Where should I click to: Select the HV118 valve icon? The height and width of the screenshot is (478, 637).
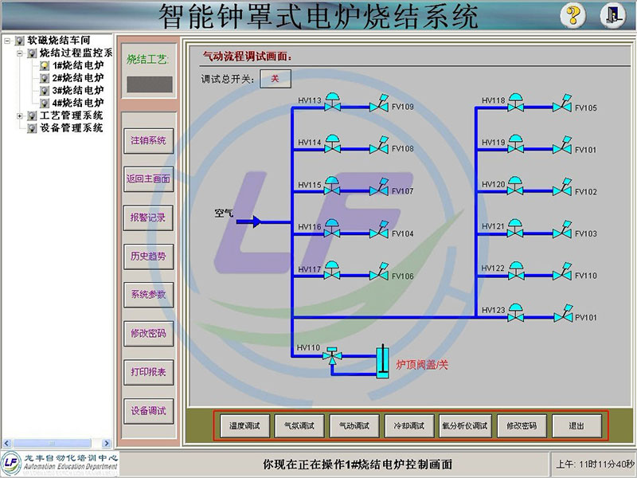(516, 104)
